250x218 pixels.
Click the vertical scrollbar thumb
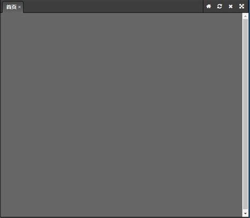point(245,114)
